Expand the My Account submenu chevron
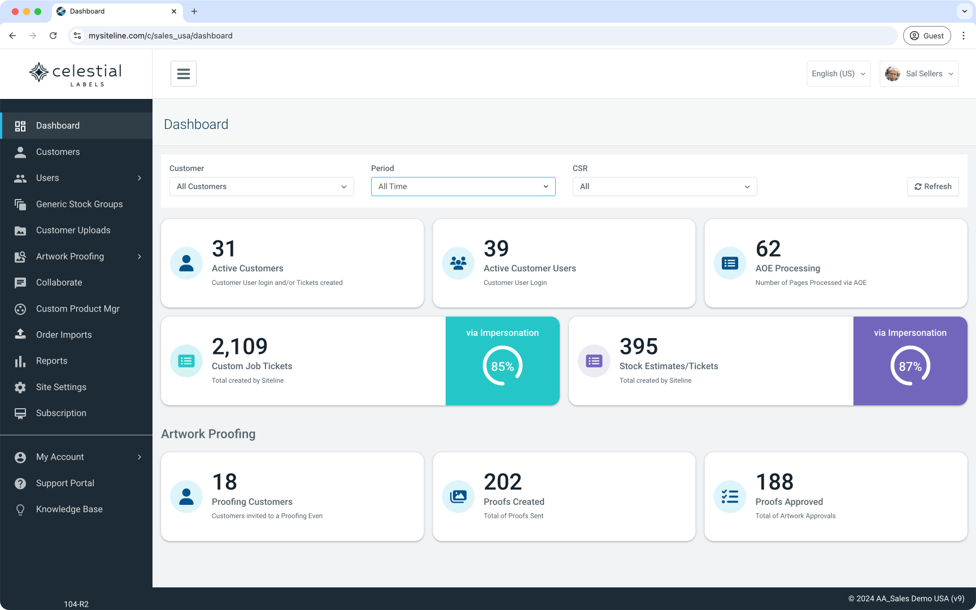Viewport: 976px width, 610px height. pos(140,457)
